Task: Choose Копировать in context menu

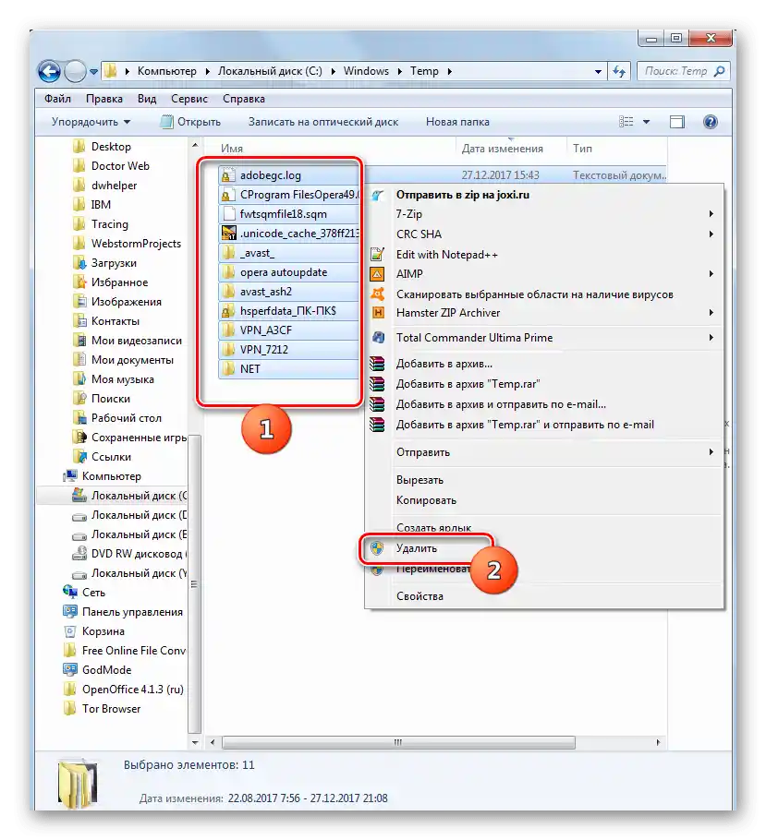Action: point(544,500)
